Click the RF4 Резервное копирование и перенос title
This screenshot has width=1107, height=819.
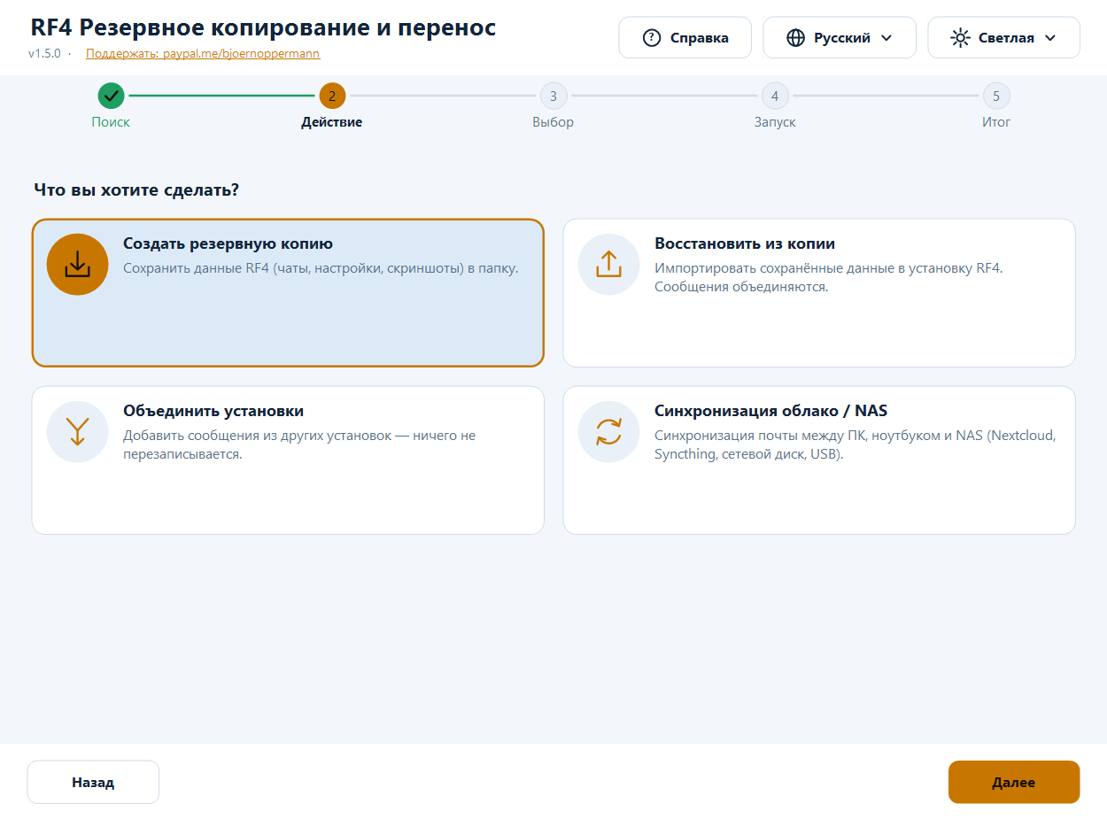point(263,27)
